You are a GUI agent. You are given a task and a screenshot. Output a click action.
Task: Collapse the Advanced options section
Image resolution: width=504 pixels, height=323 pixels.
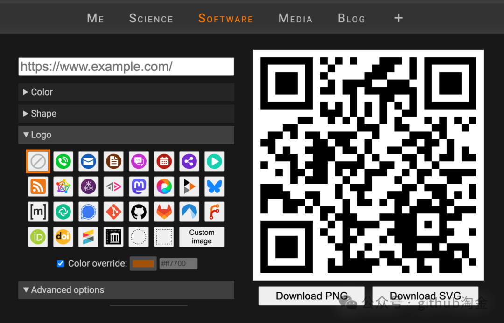click(x=126, y=290)
